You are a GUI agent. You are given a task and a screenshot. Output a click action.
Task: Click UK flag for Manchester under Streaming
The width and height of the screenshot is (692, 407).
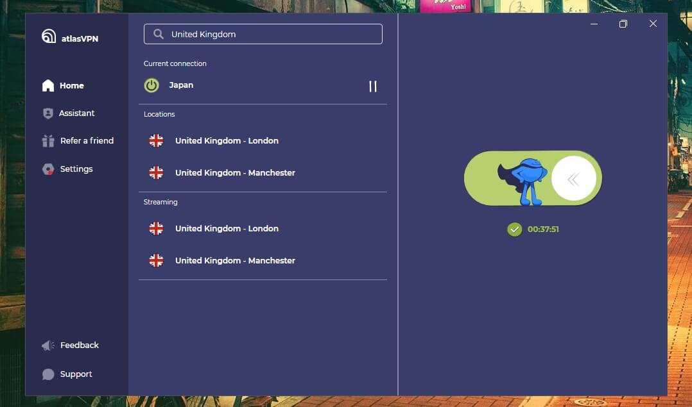coord(156,260)
